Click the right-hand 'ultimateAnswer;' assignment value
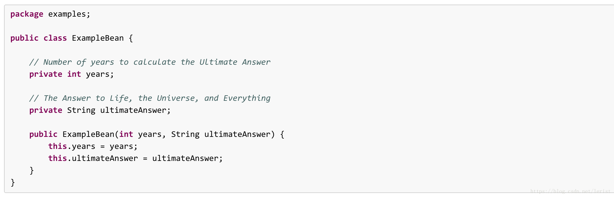This screenshot has height=197, width=614. point(187,158)
